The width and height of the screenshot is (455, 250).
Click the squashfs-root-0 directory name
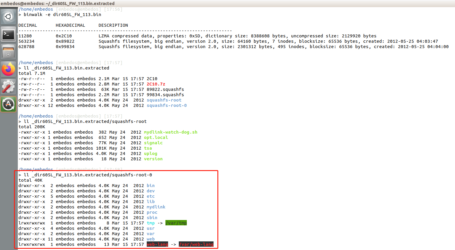[167, 105]
